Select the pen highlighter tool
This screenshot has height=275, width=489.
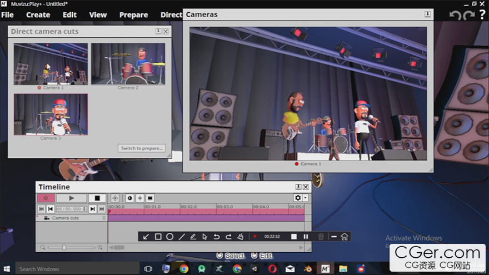pyautogui.click(x=193, y=237)
